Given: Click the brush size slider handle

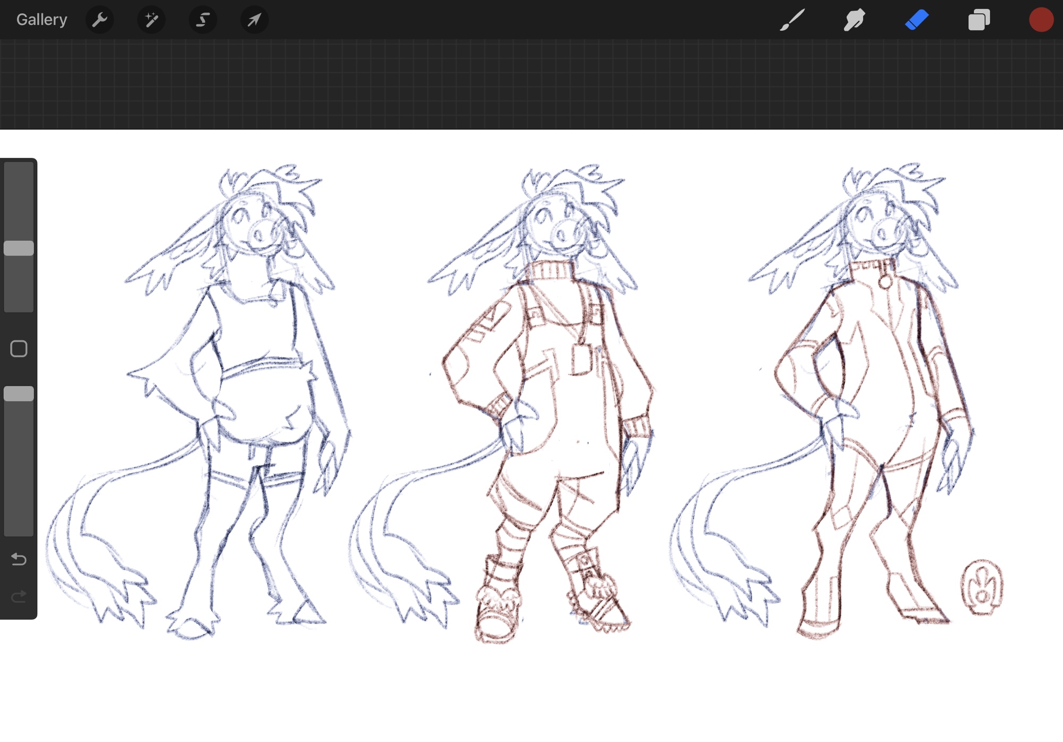Looking at the screenshot, I should point(19,248).
